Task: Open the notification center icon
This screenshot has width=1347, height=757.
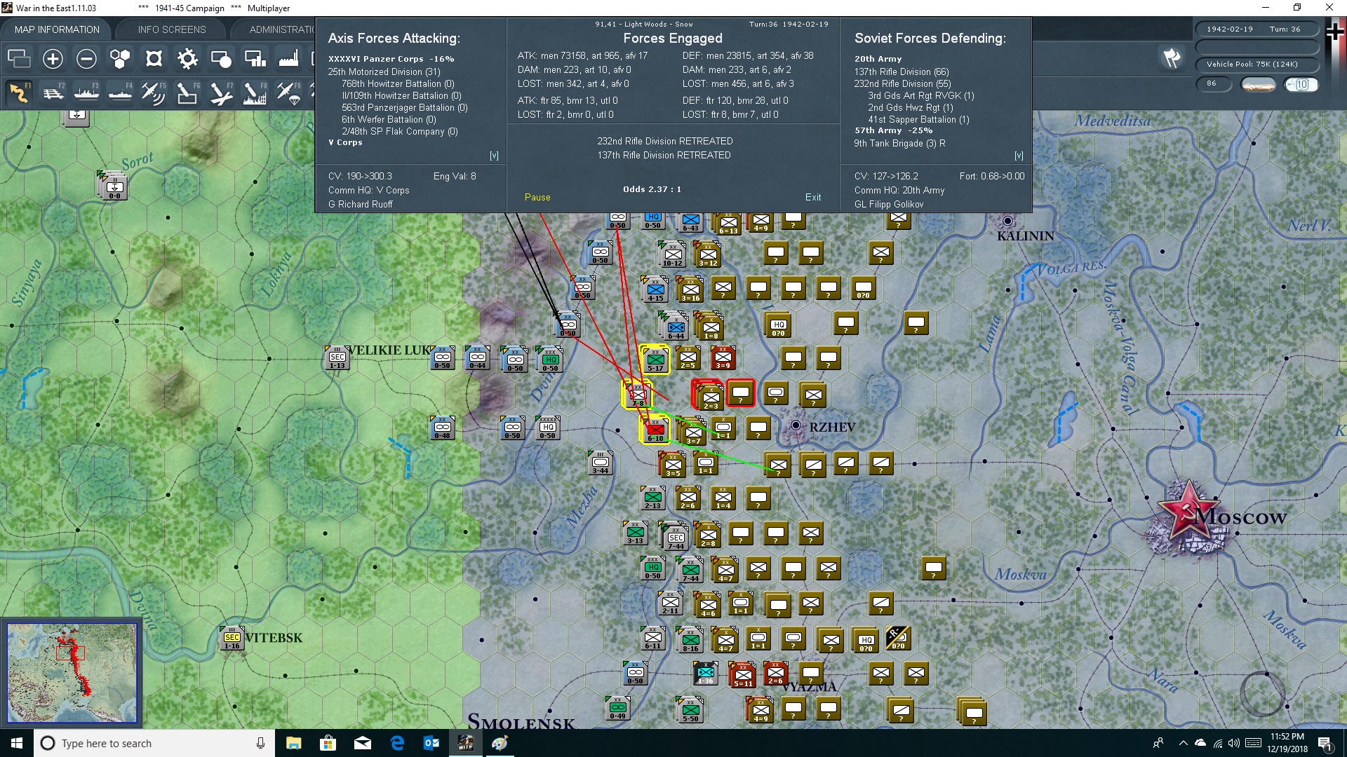Action: [1325, 743]
